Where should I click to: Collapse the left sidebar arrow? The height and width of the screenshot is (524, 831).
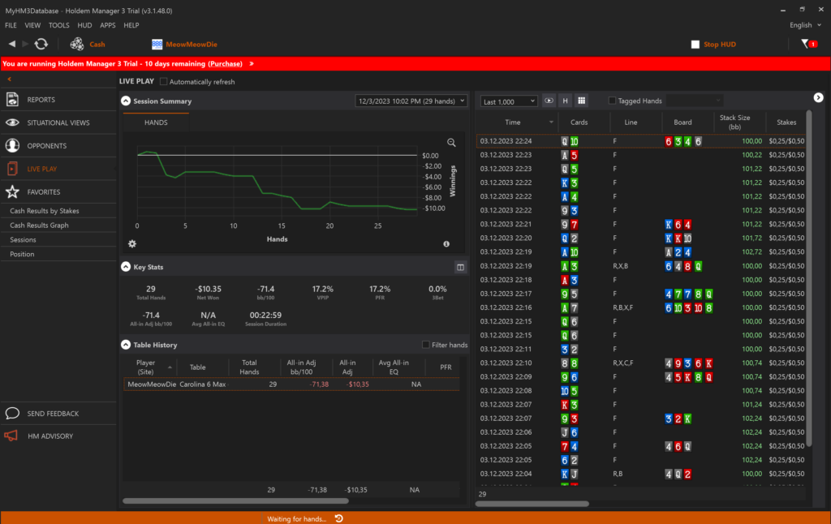[9, 79]
